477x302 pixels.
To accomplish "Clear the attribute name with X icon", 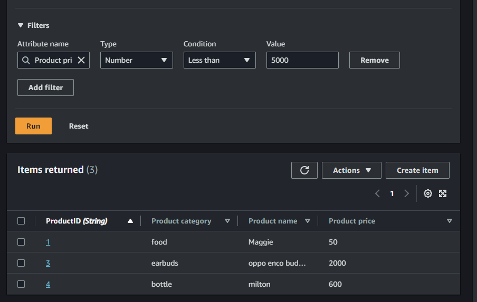I will (x=81, y=60).
